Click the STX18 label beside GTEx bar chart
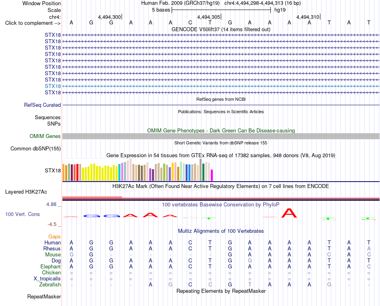The height and width of the screenshot is (306, 380). click(x=52, y=170)
